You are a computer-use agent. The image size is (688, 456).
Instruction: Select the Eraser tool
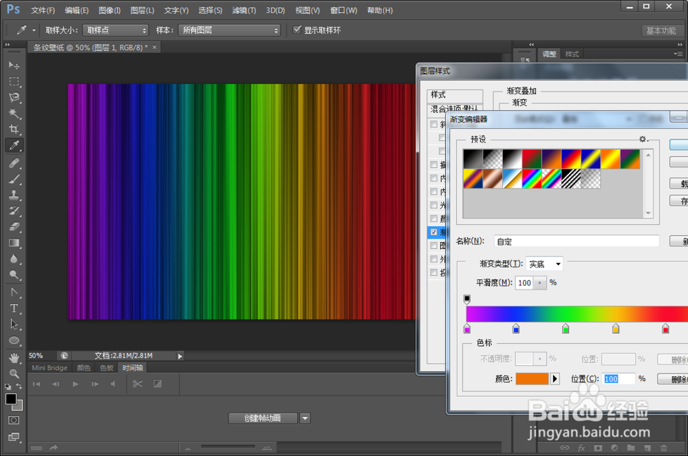tap(14, 227)
